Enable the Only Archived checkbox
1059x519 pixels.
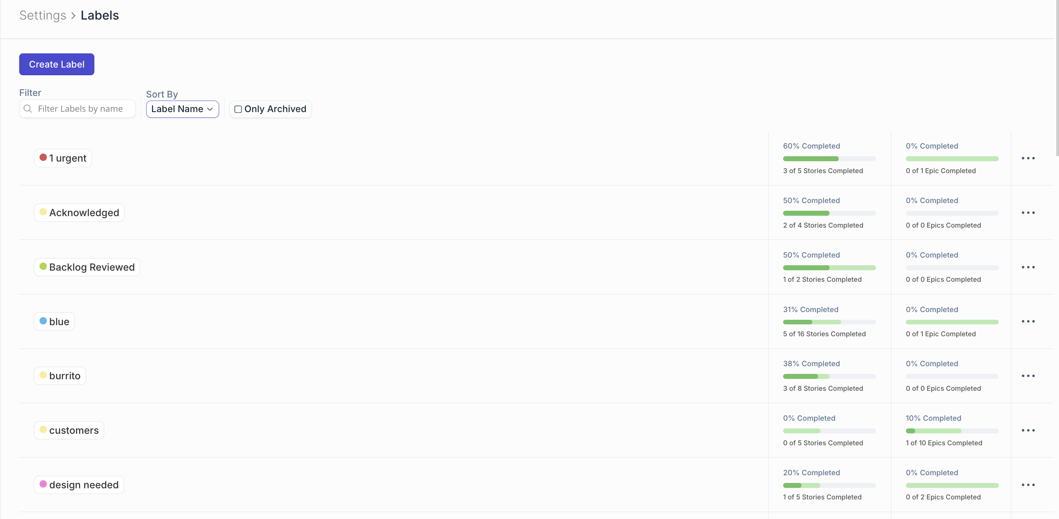(x=238, y=109)
